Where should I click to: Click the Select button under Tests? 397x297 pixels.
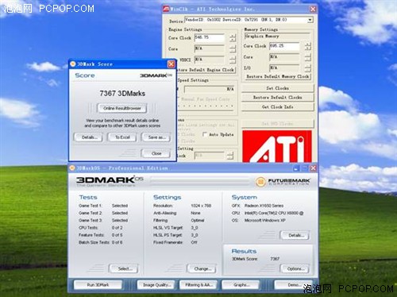point(124,268)
